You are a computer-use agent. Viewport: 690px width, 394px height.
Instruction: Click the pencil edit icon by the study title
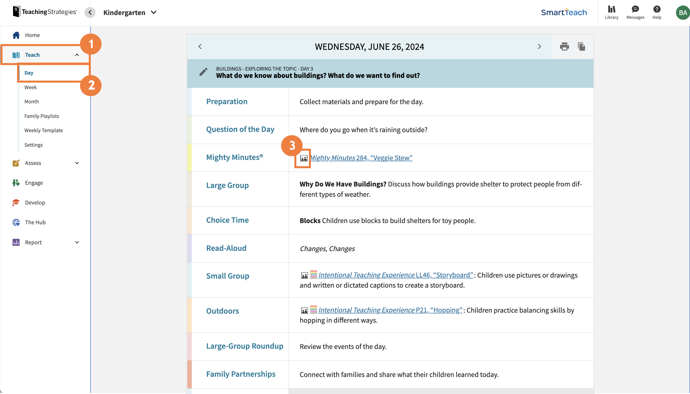pyautogui.click(x=203, y=72)
